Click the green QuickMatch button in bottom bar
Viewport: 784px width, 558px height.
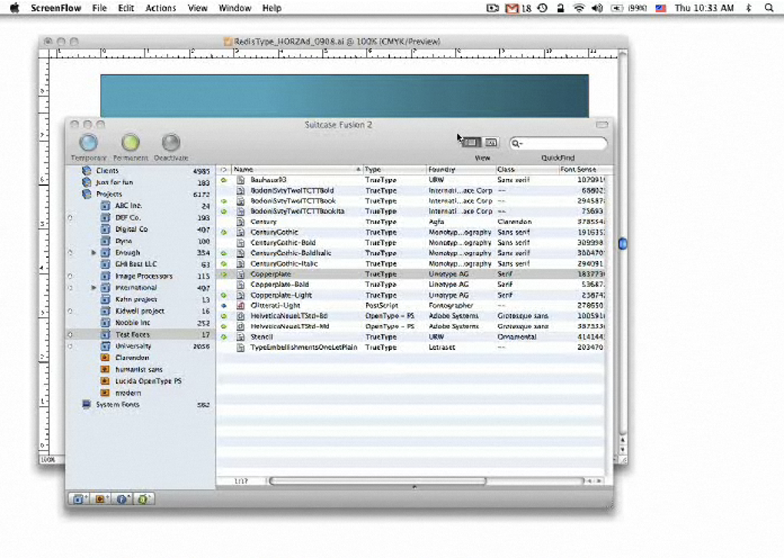[x=144, y=499]
